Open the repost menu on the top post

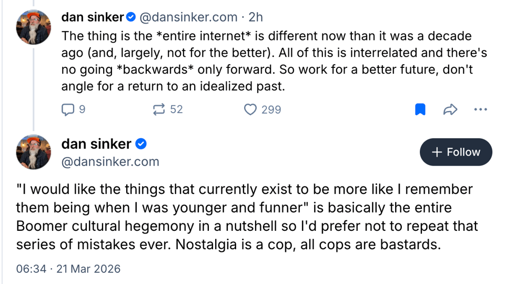pyautogui.click(x=158, y=109)
